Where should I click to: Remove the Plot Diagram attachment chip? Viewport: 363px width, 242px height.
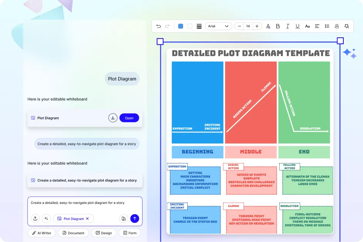pyautogui.click(x=87, y=219)
